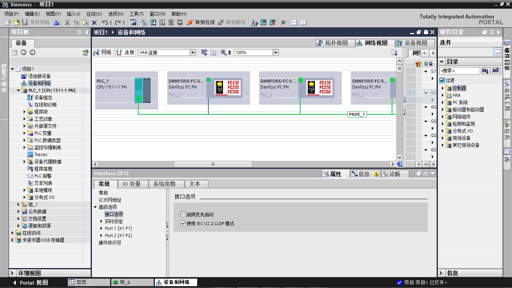Click the page breaks grid icon
Screen dimensions: 512x288
[213, 52]
